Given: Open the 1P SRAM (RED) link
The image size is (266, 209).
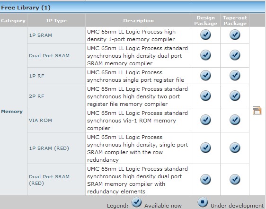Looking at the screenshot, I should coord(49,148).
